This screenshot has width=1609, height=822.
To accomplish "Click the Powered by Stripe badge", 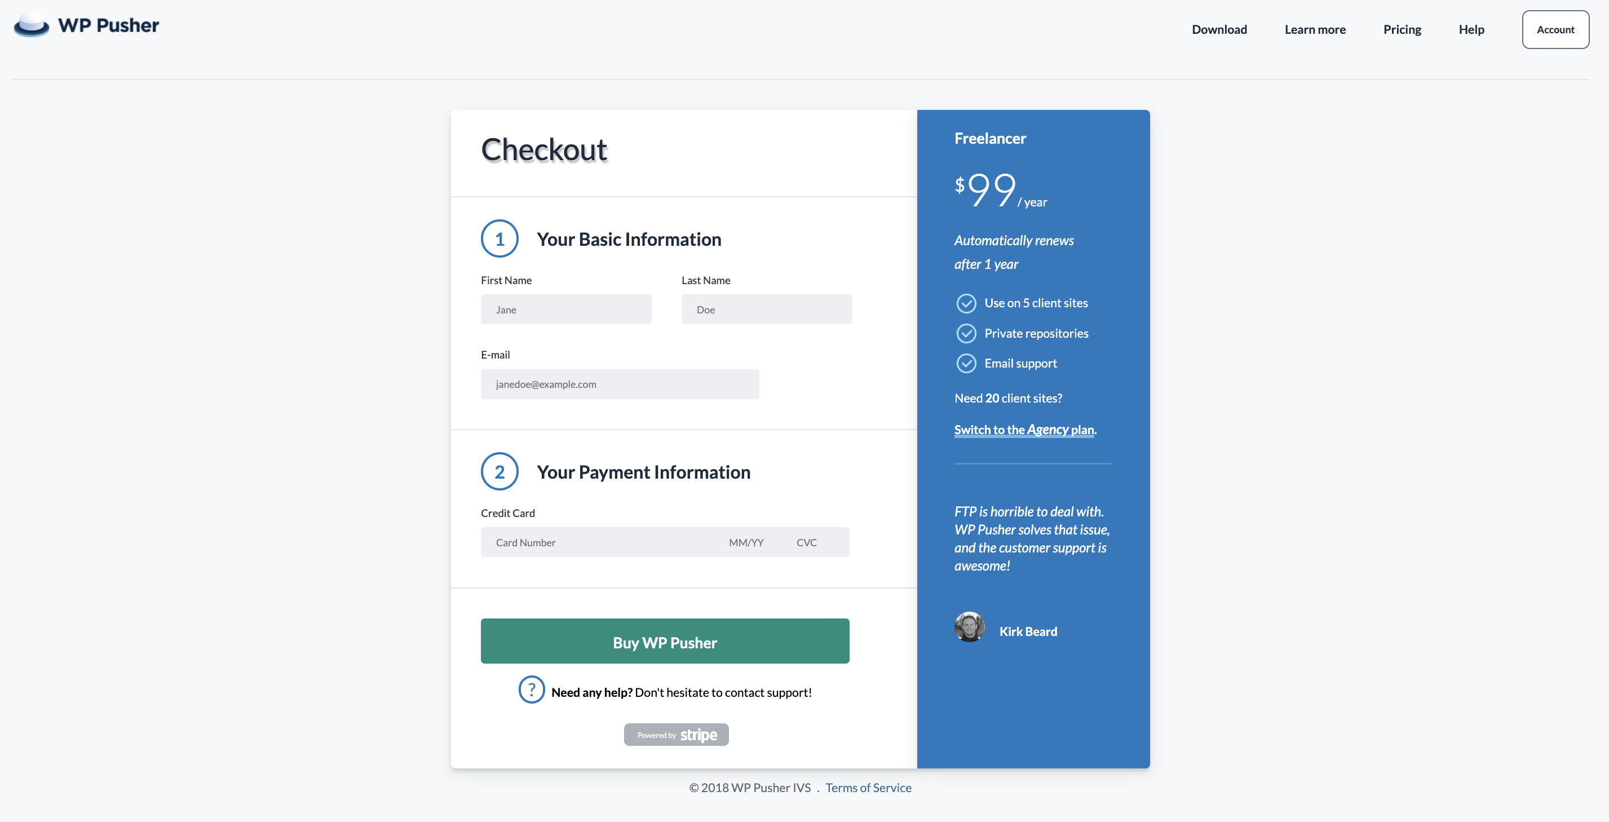I will (676, 735).
